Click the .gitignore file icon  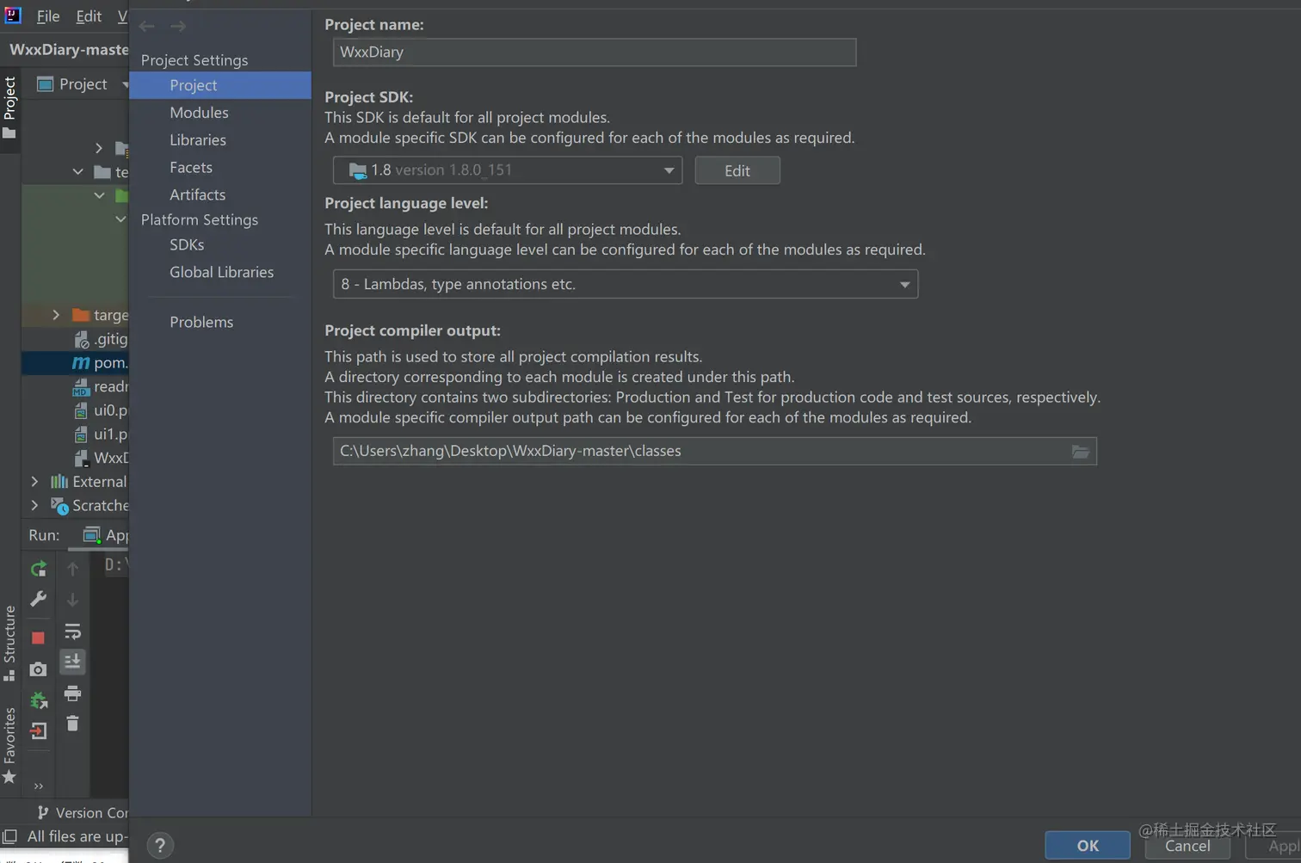[82, 340]
